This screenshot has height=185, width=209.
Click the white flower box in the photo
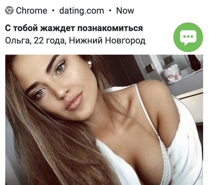pyautogui.click(x=172, y=74)
